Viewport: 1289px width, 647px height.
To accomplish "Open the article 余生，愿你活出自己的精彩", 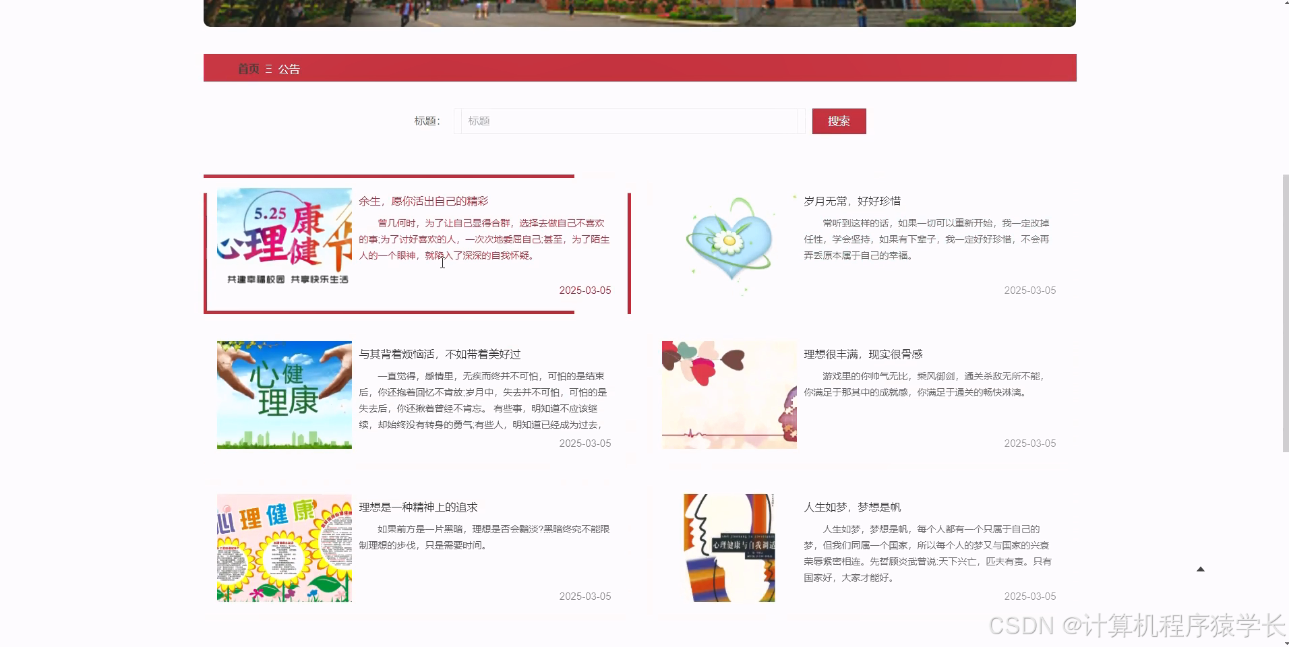I will pyautogui.click(x=422, y=200).
